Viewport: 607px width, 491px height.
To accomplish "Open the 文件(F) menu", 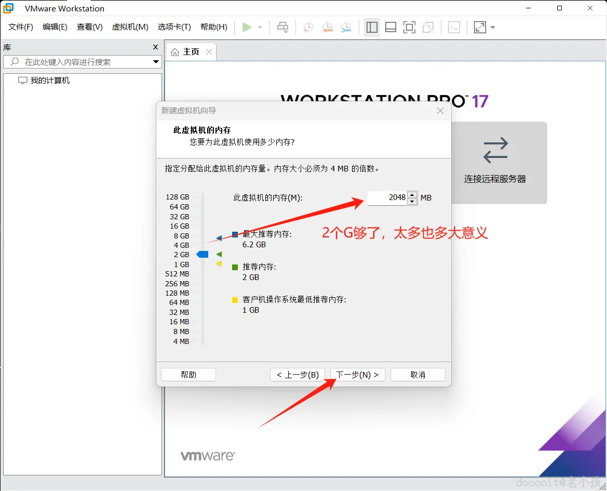I will point(21,26).
